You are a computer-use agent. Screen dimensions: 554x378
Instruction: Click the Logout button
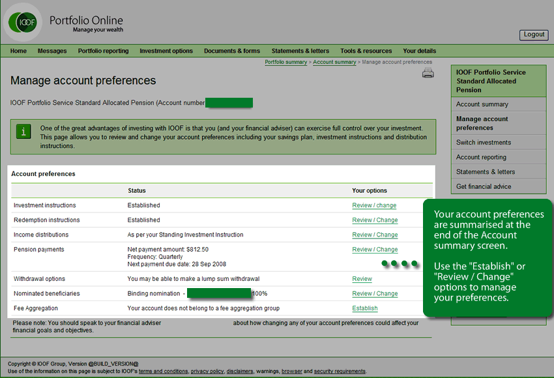point(534,35)
